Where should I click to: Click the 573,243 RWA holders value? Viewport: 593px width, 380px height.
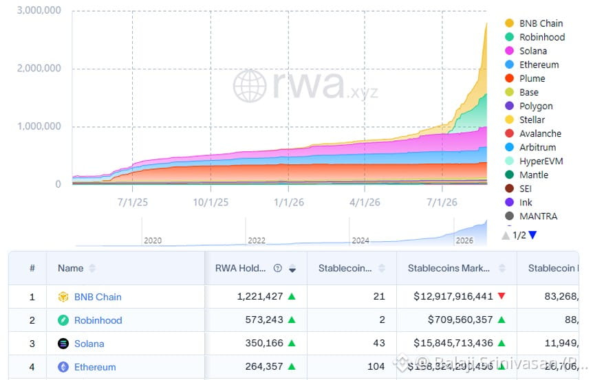click(x=264, y=320)
